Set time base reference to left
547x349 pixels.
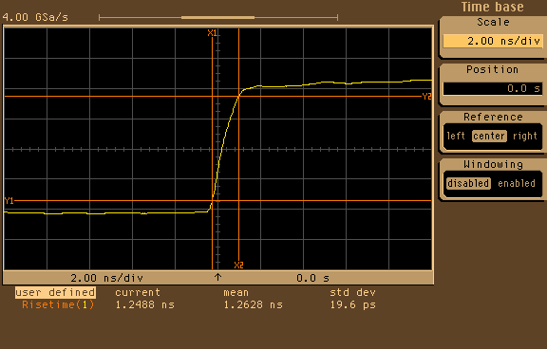[x=456, y=136]
